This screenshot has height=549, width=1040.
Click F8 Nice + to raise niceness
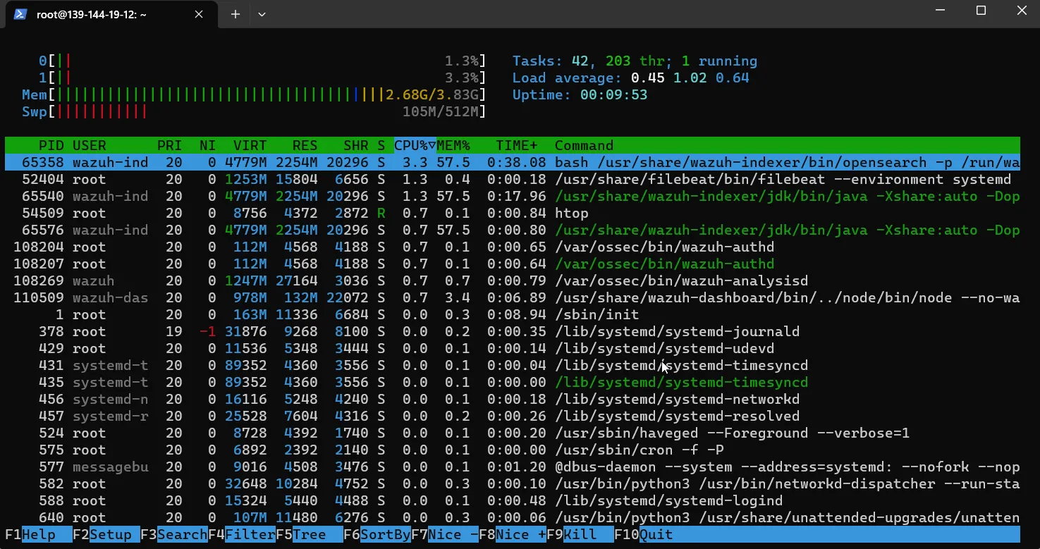(x=513, y=534)
